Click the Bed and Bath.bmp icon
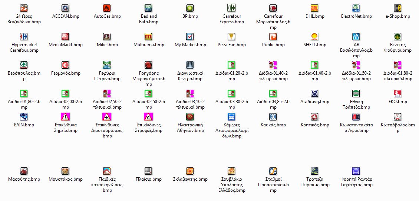This screenshot has width=419, height=201. pyautogui.click(x=149, y=8)
